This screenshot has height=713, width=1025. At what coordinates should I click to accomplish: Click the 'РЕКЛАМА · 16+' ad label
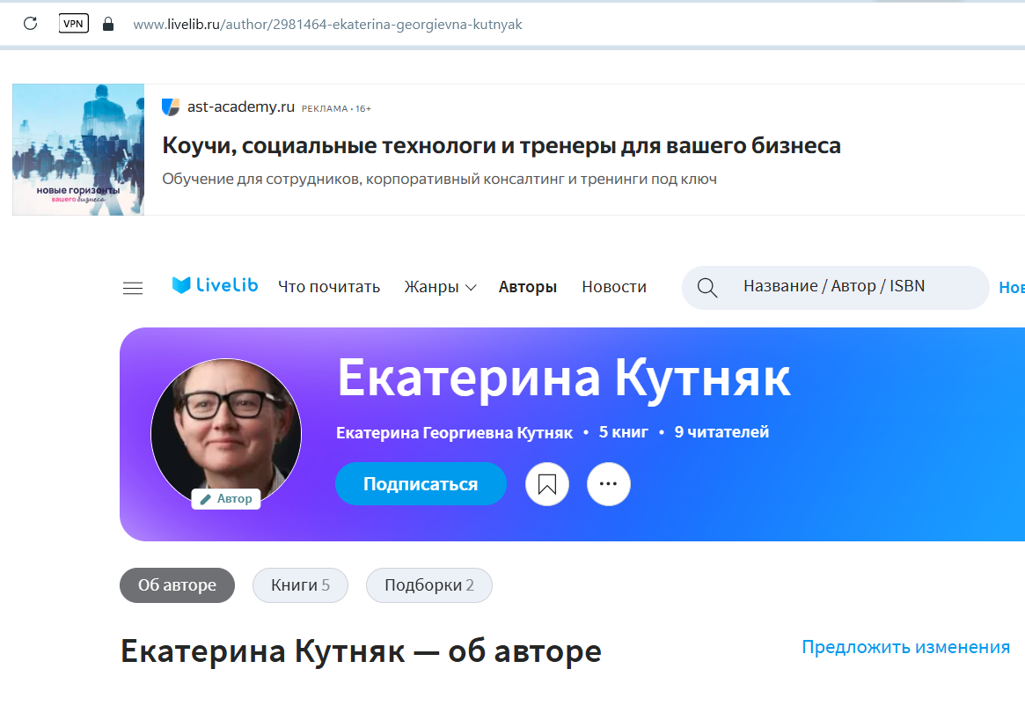(336, 108)
